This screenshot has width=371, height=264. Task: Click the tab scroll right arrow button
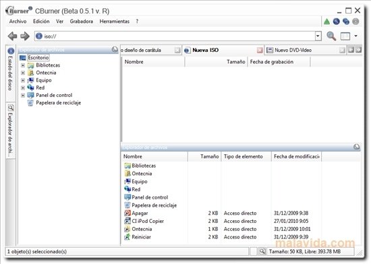click(358, 50)
